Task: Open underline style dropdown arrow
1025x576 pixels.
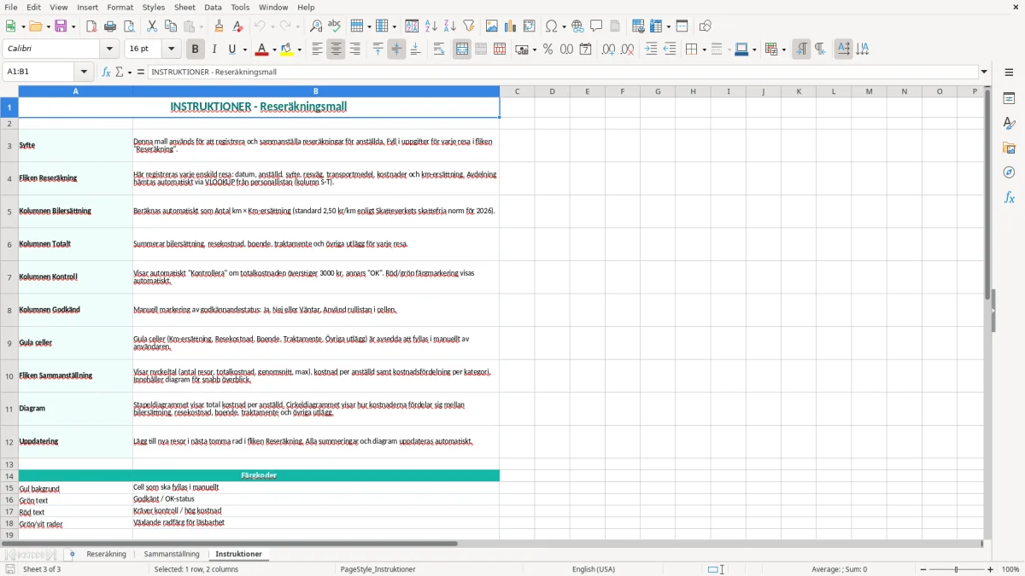Action: point(243,49)
